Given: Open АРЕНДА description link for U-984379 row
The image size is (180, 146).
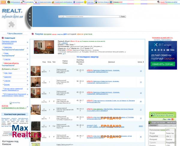Looking at the screenshot, I should [103, 71].
